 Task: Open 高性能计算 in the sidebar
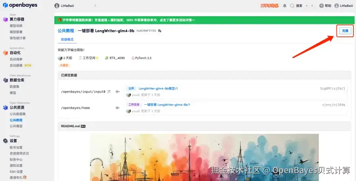[x=18, y=38]
